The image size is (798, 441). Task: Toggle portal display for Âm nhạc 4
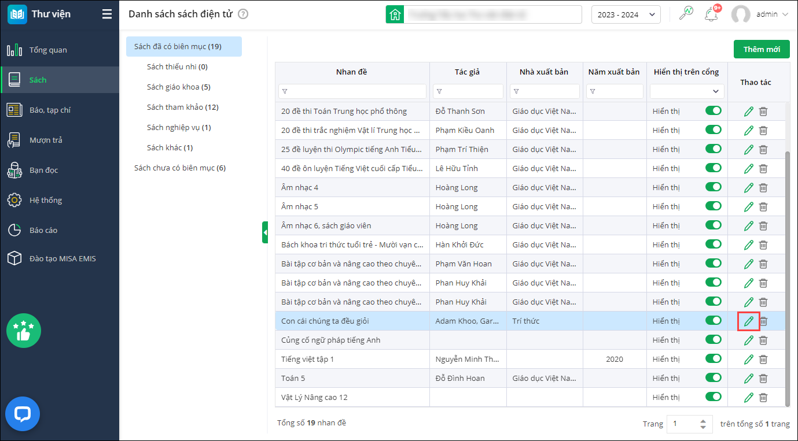[x=714, y=187]
